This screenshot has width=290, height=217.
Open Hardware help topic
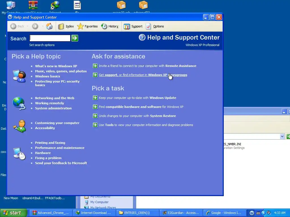pyautogui.click(x=43, y=153)
